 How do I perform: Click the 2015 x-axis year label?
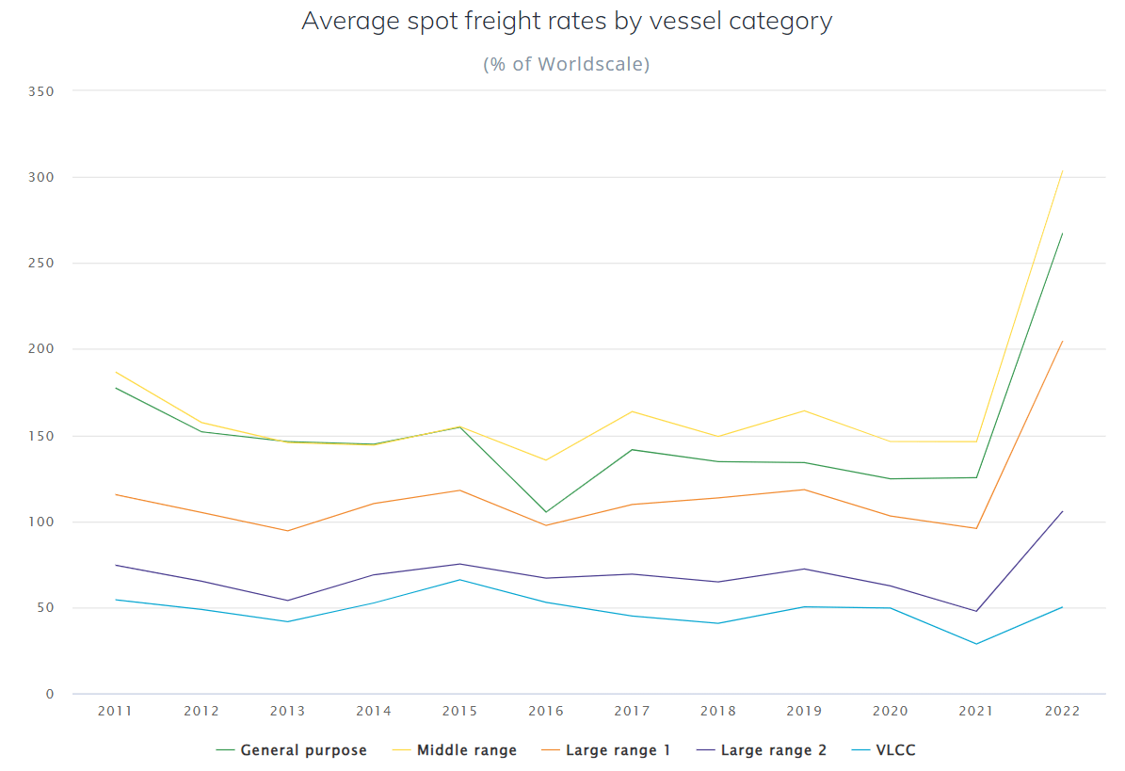(x=460, y=711)
